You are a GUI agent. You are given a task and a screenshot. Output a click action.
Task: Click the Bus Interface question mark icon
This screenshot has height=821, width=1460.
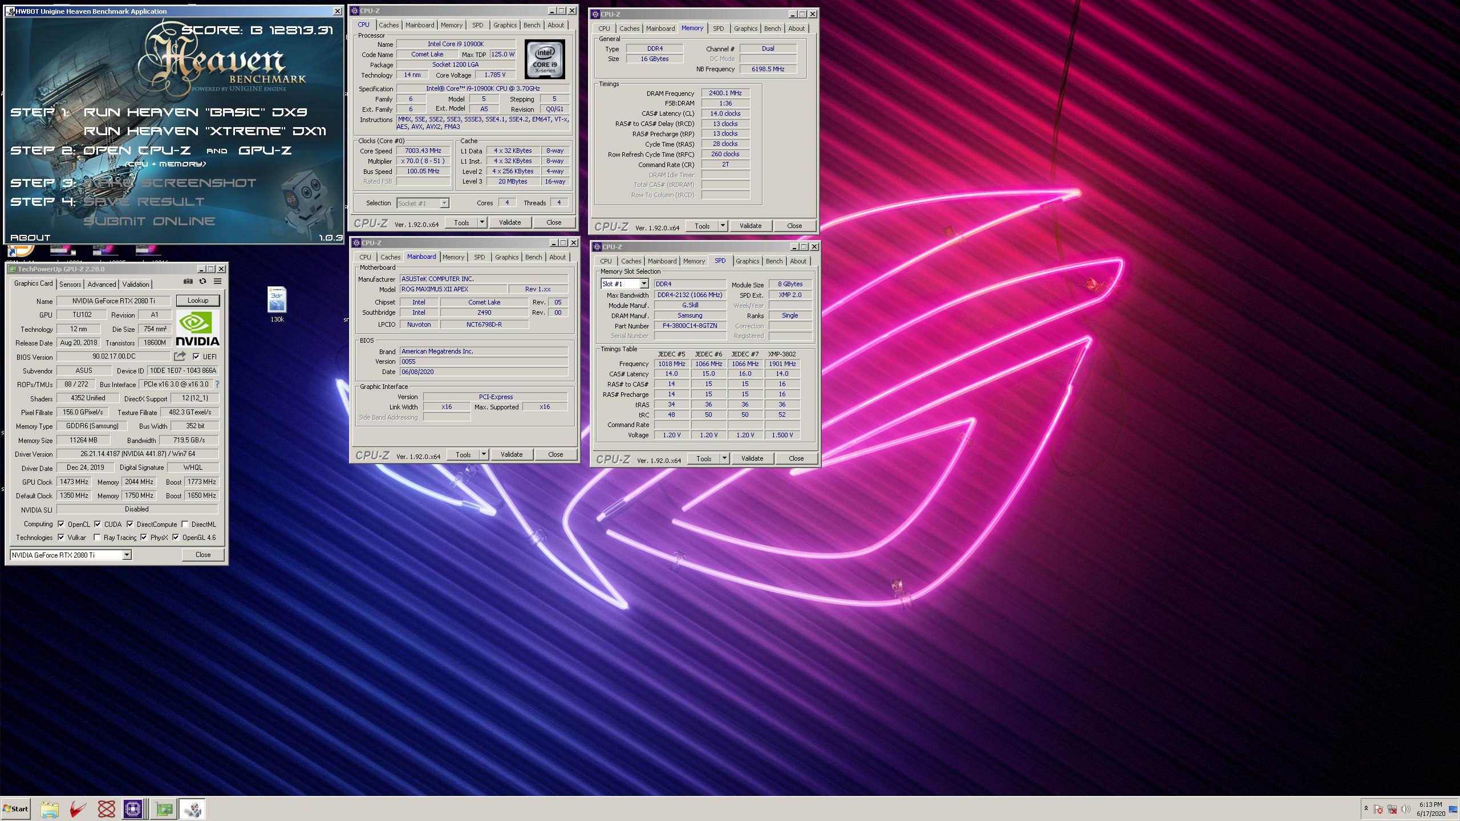pos(217,384)
